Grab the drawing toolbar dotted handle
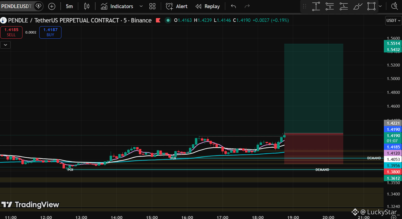Image resolution: width=402 pixels, height=219 pixels. click(x=305, y=6)
